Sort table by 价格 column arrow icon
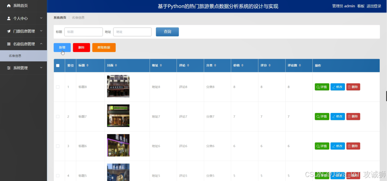 pyautogui.click(x=242, y=66)
